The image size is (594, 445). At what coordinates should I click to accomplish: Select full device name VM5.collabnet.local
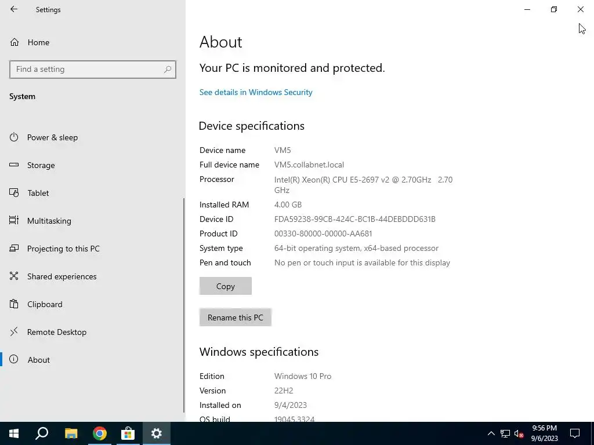[309, 165]
